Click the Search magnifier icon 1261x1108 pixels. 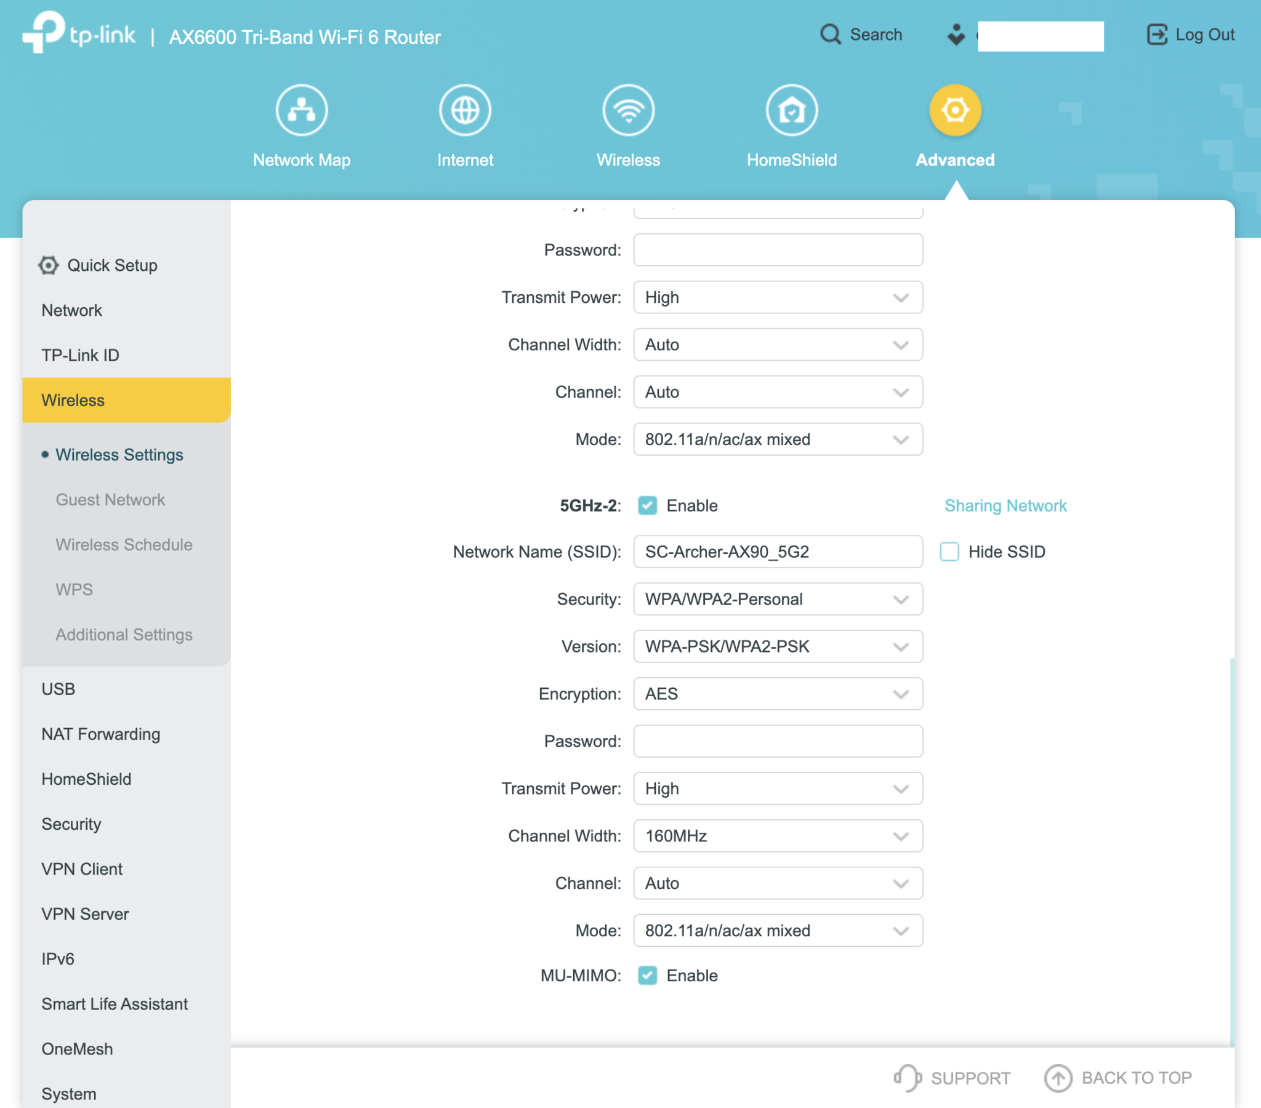[831, 34]
